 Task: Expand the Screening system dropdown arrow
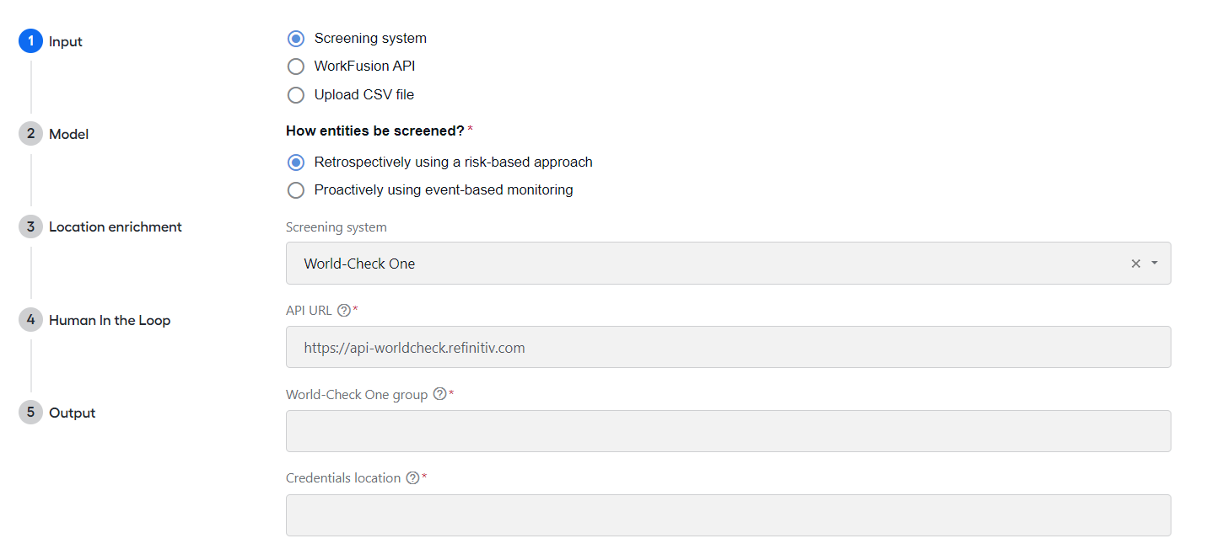pos(1155,264)
